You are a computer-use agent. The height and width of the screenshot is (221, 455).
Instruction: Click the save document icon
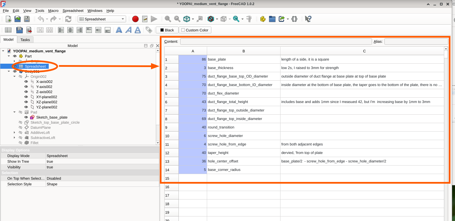27,19
